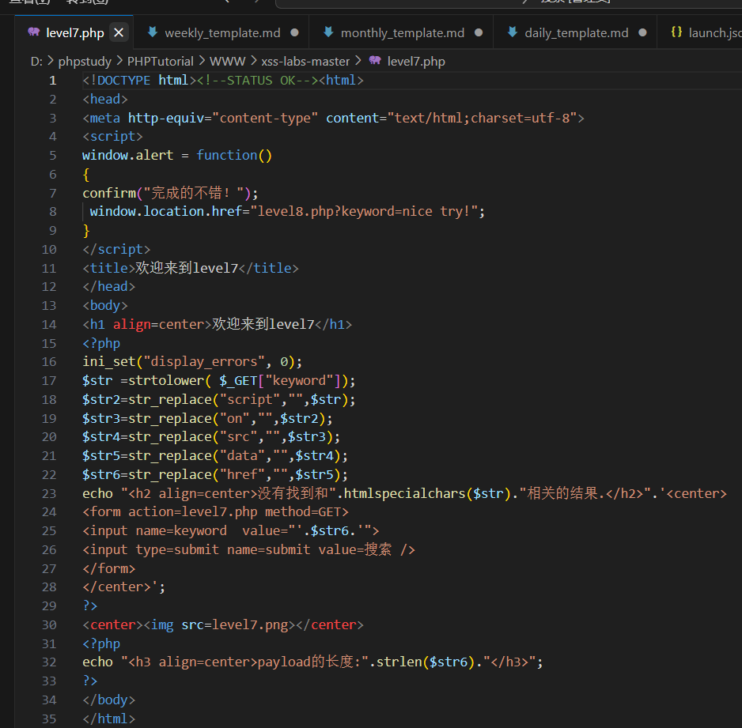
Task: Click the input name=keyword line
Action: coord(230,531)
